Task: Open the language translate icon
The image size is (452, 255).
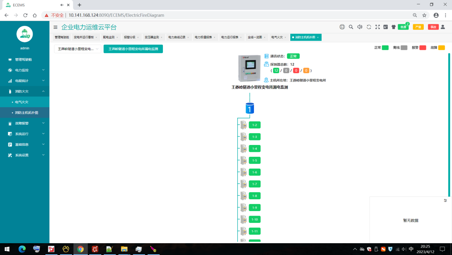Action: [386, 27]
